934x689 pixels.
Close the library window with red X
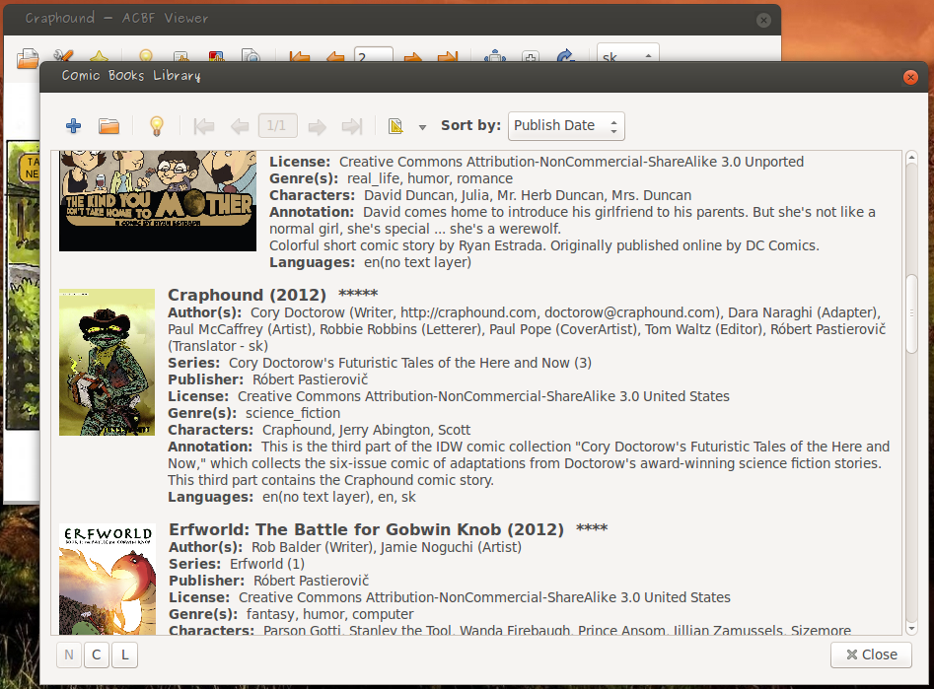coord(910,77)
